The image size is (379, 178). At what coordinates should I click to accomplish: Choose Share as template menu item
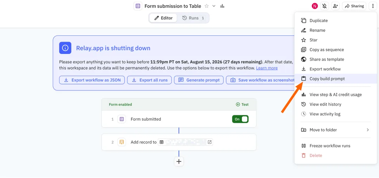pyautogui.click(x=336, y=59)
